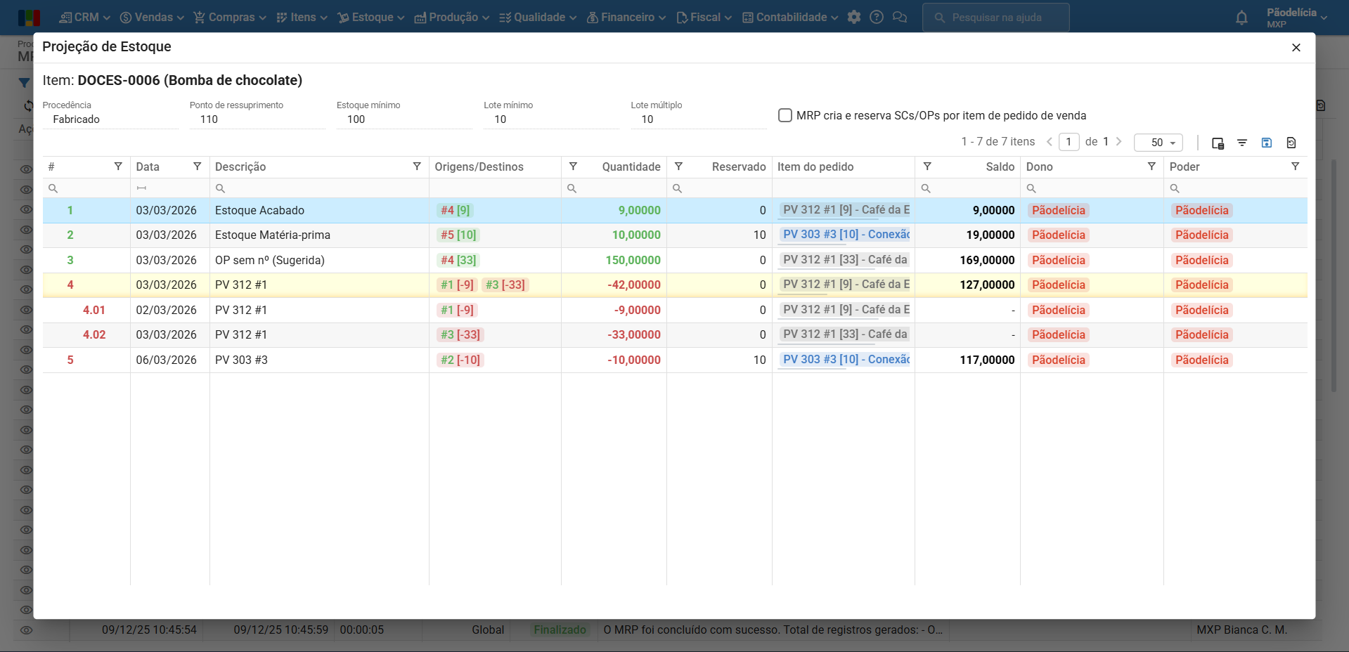Click the filter icon in Descrição column
The width and height of the screenshot is (1349, 652).
(x=417, y=167)
